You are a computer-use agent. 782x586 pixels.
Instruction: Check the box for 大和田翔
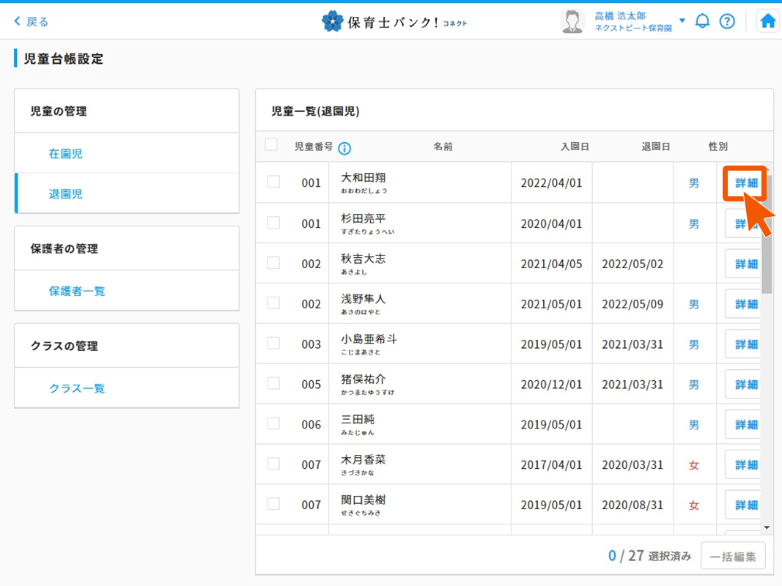(273, 182)
